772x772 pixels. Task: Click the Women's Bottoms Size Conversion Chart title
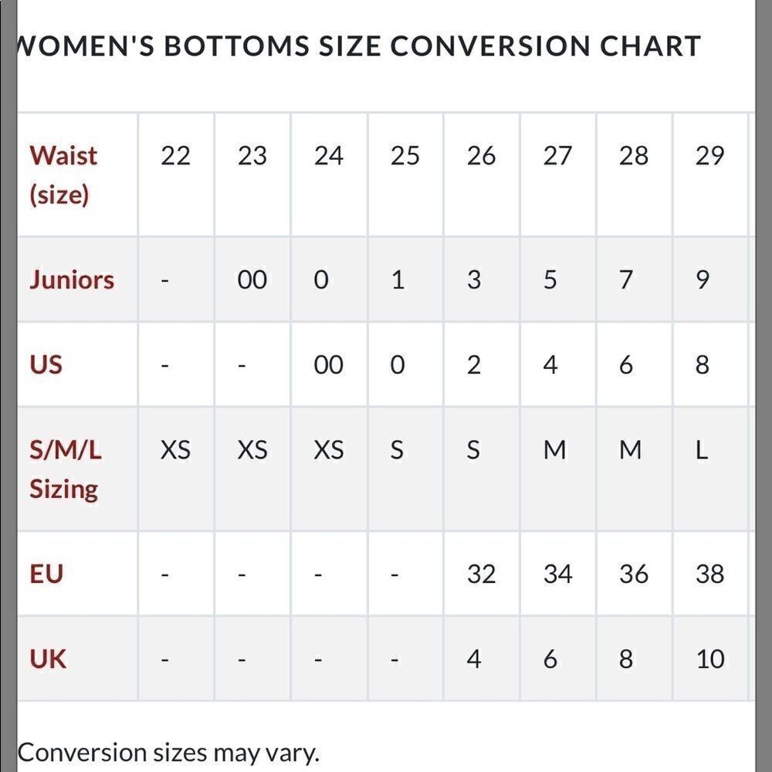pos(359,46)
